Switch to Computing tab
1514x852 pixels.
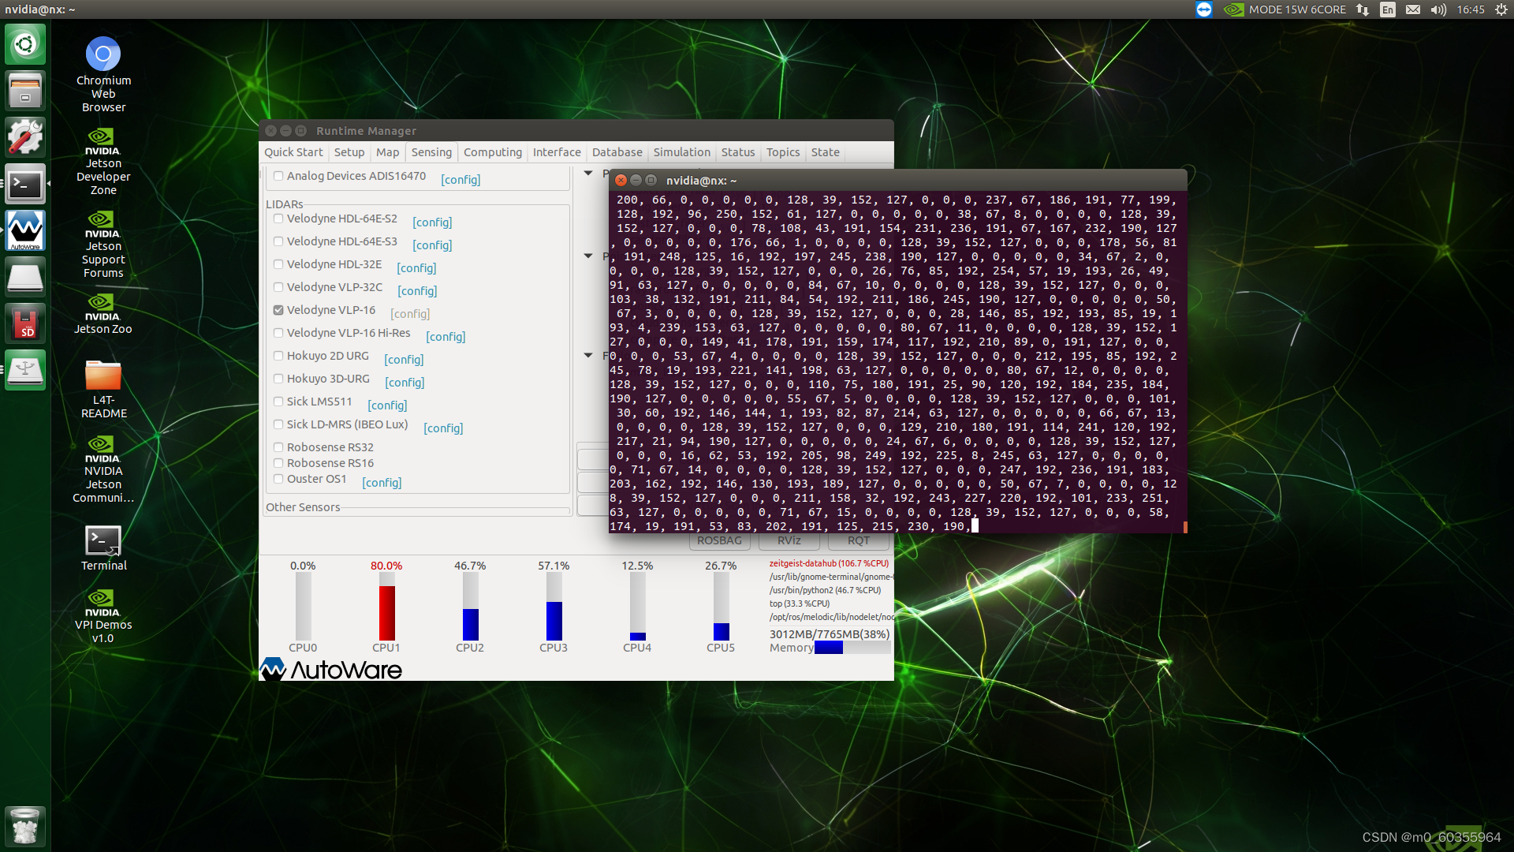click(493, 152)
